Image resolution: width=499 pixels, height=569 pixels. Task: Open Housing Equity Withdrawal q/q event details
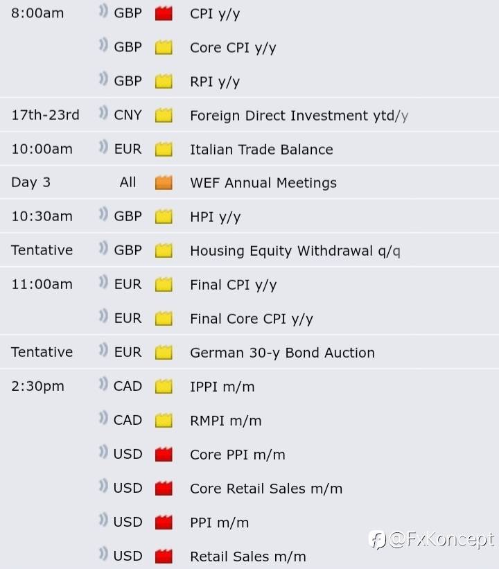(295, 251)
